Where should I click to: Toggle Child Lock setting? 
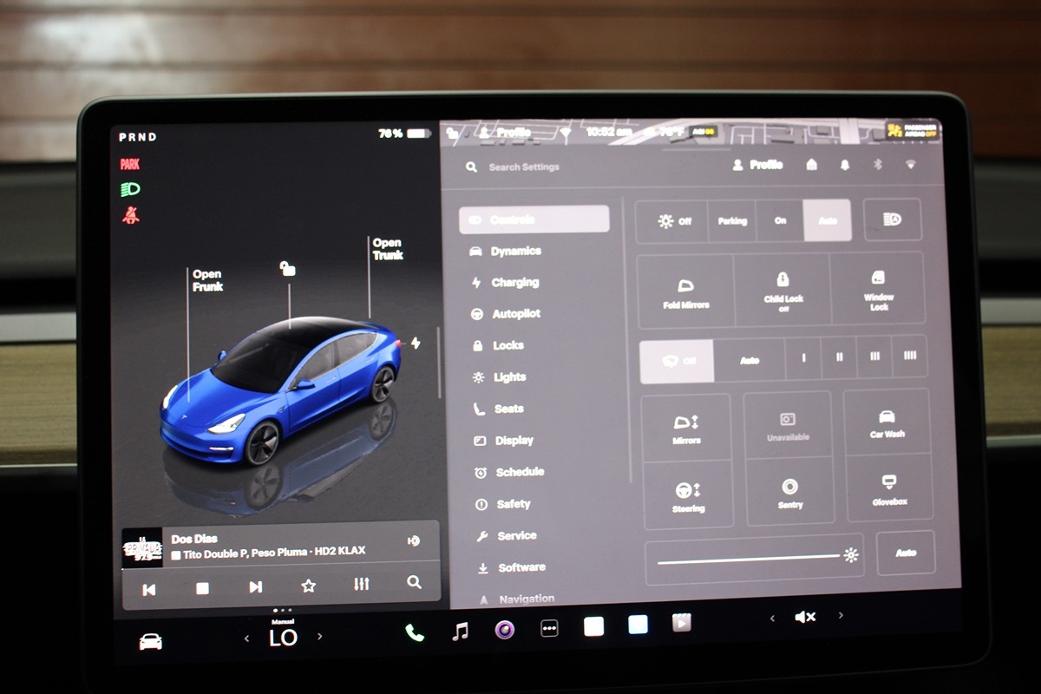click(782, 290)
